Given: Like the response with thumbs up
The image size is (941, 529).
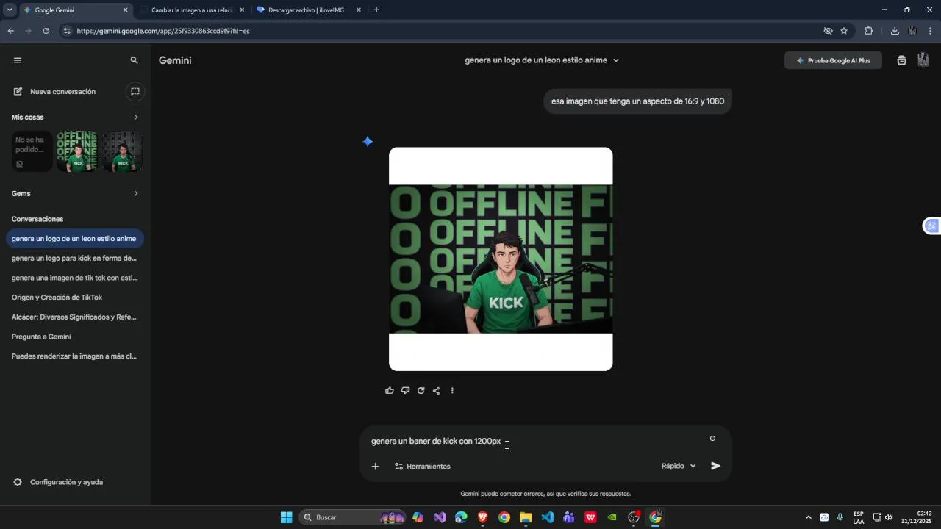Looking at the screenshot, I should [x=390, y=391].
